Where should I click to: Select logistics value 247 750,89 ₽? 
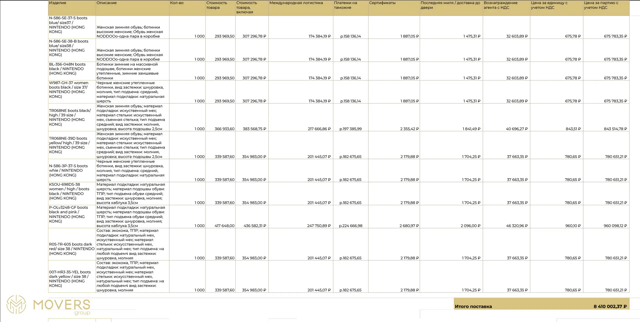[x=319, y=226]
